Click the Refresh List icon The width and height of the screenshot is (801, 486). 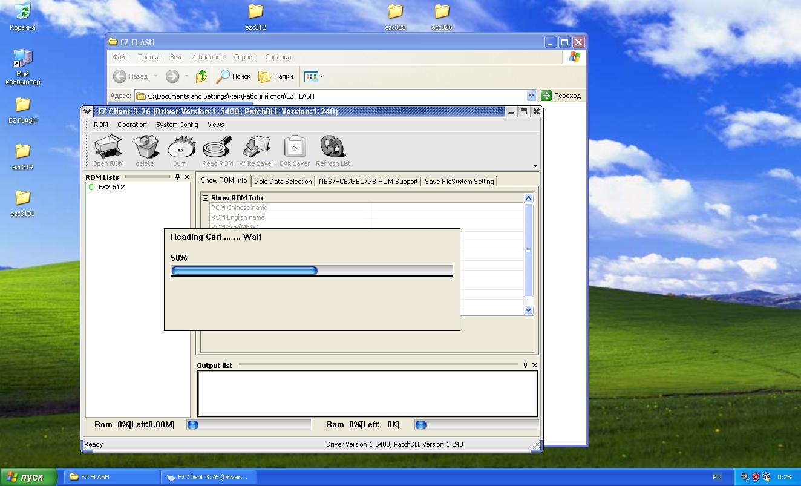(333, 146)
